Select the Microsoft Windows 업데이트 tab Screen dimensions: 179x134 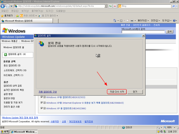(27, 21)
